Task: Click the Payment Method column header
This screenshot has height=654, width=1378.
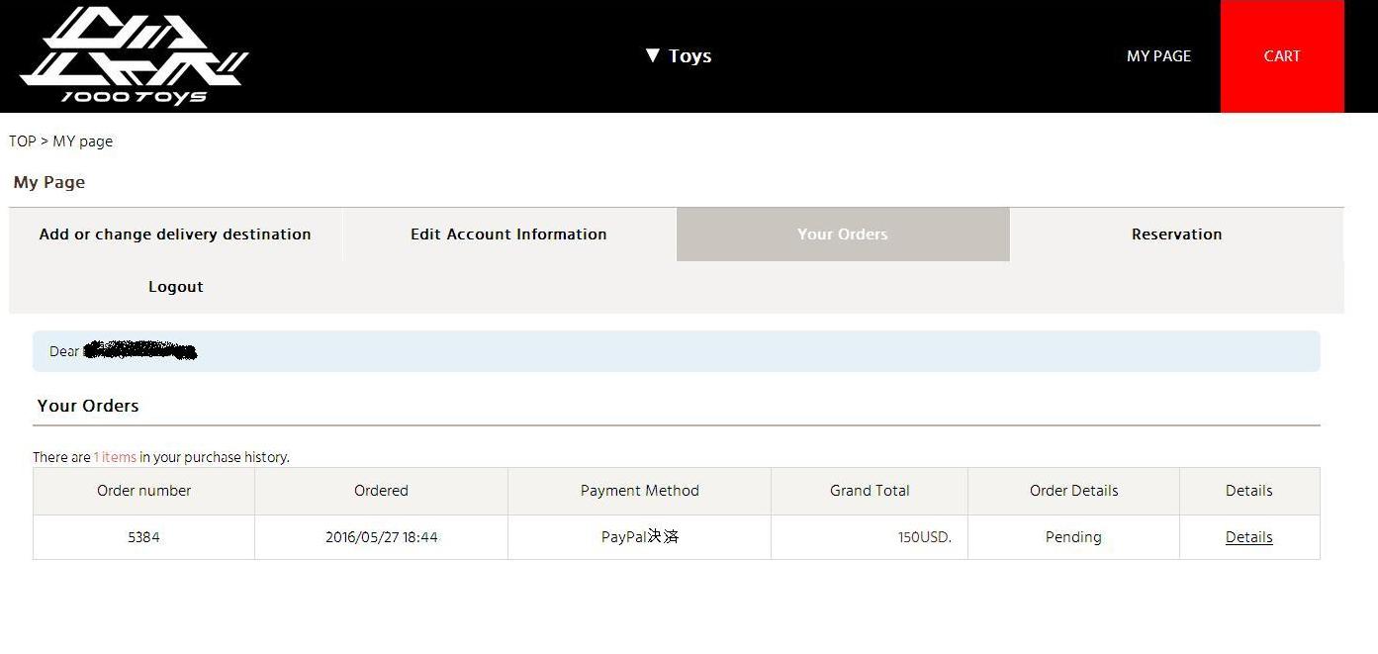Action: tap(639, 491)
